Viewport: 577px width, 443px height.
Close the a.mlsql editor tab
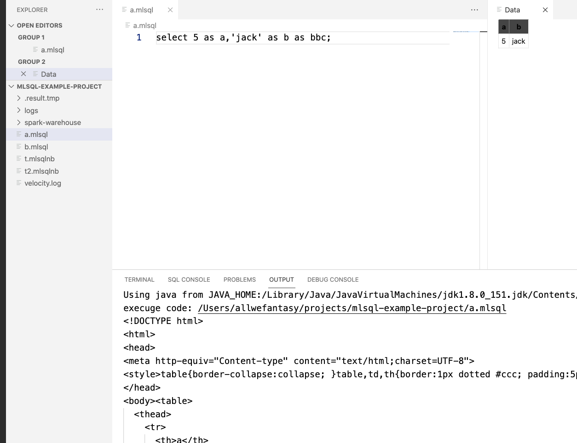pos(170,10)
